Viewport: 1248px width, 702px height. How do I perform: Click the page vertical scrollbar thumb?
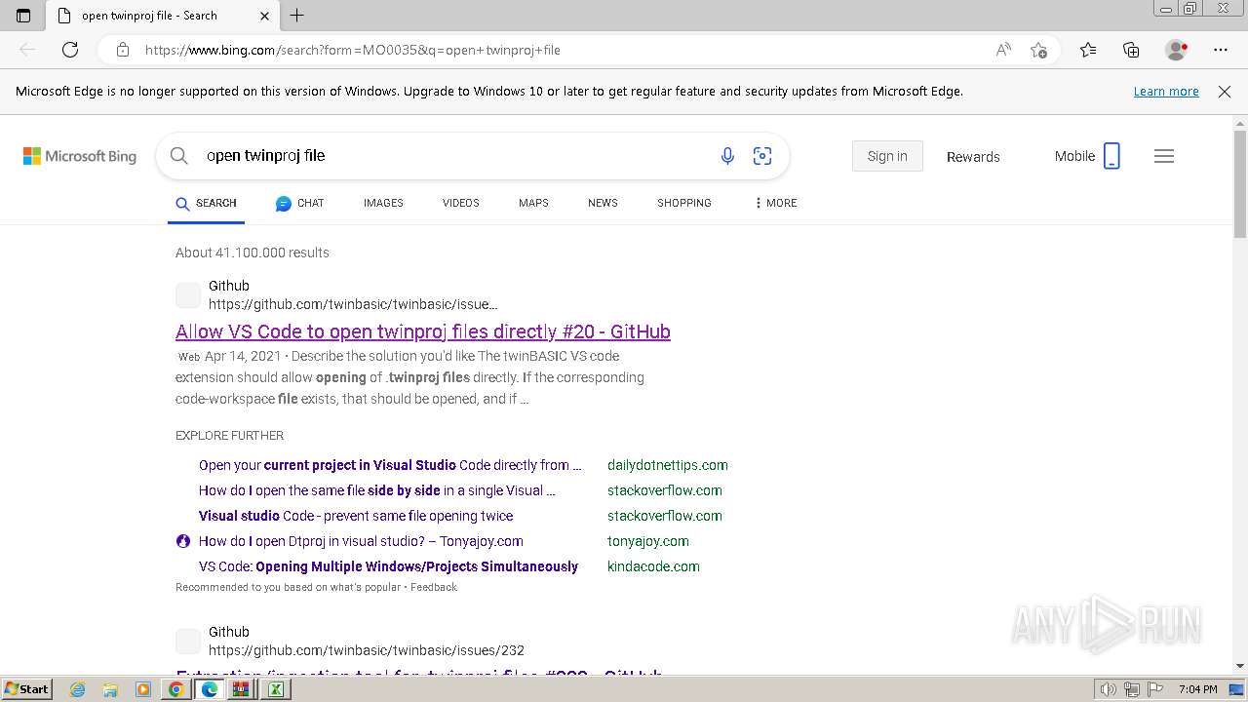(1240, 183)
